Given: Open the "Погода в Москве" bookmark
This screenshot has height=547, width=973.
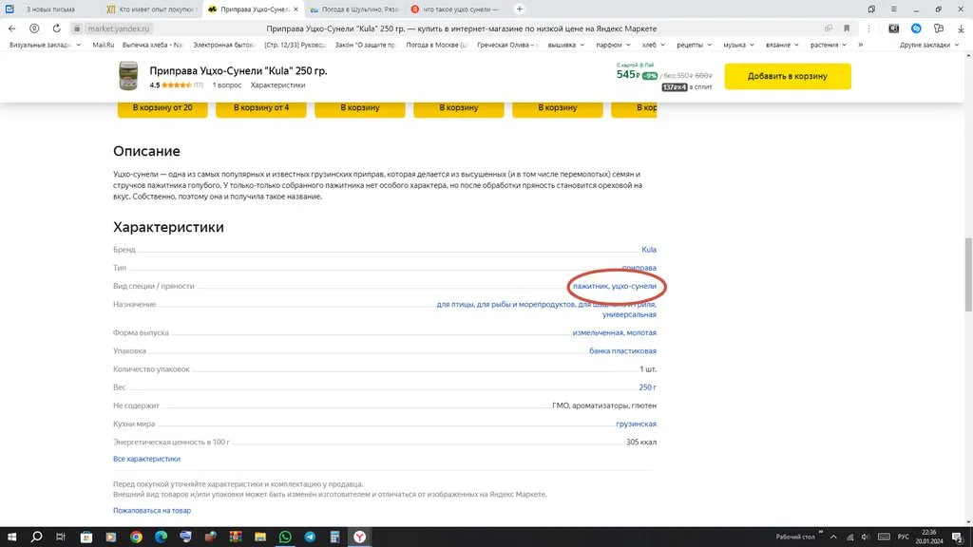Looking at the screenshot, I should tap(437, 45).
